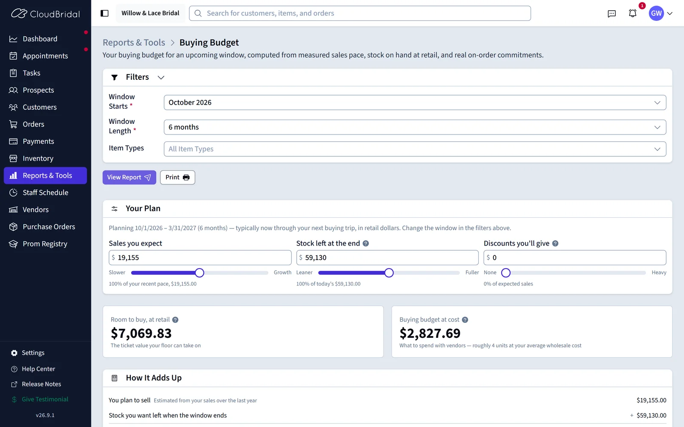The image size is (684, 427).
Task: Click Give Testimonial link
Action: tap(45, 399)
